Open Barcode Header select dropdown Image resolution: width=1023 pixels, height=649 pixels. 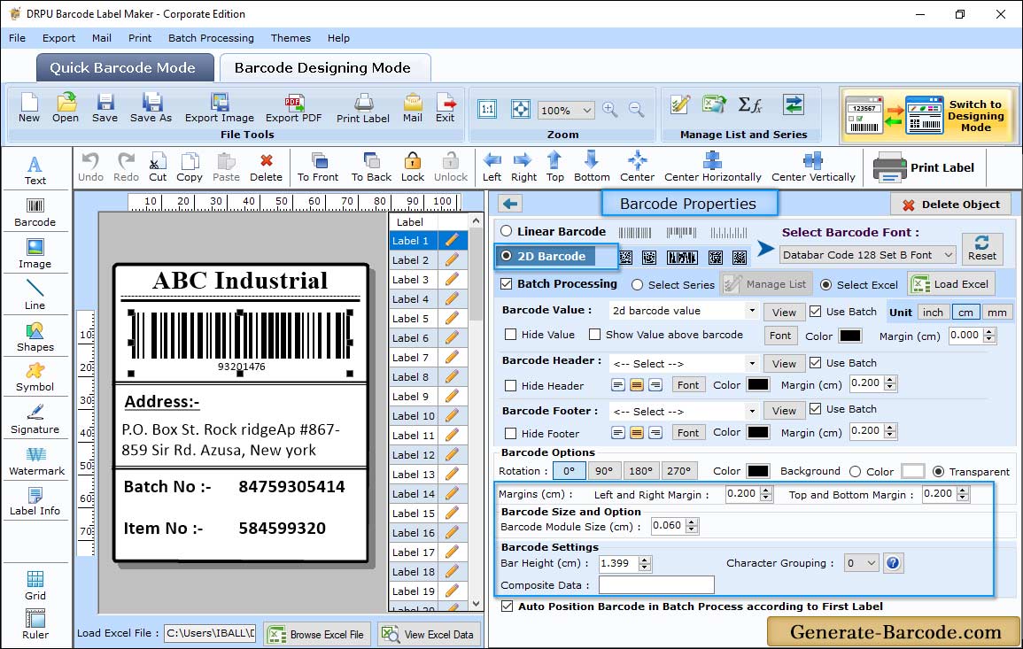(x=752, y=363)
